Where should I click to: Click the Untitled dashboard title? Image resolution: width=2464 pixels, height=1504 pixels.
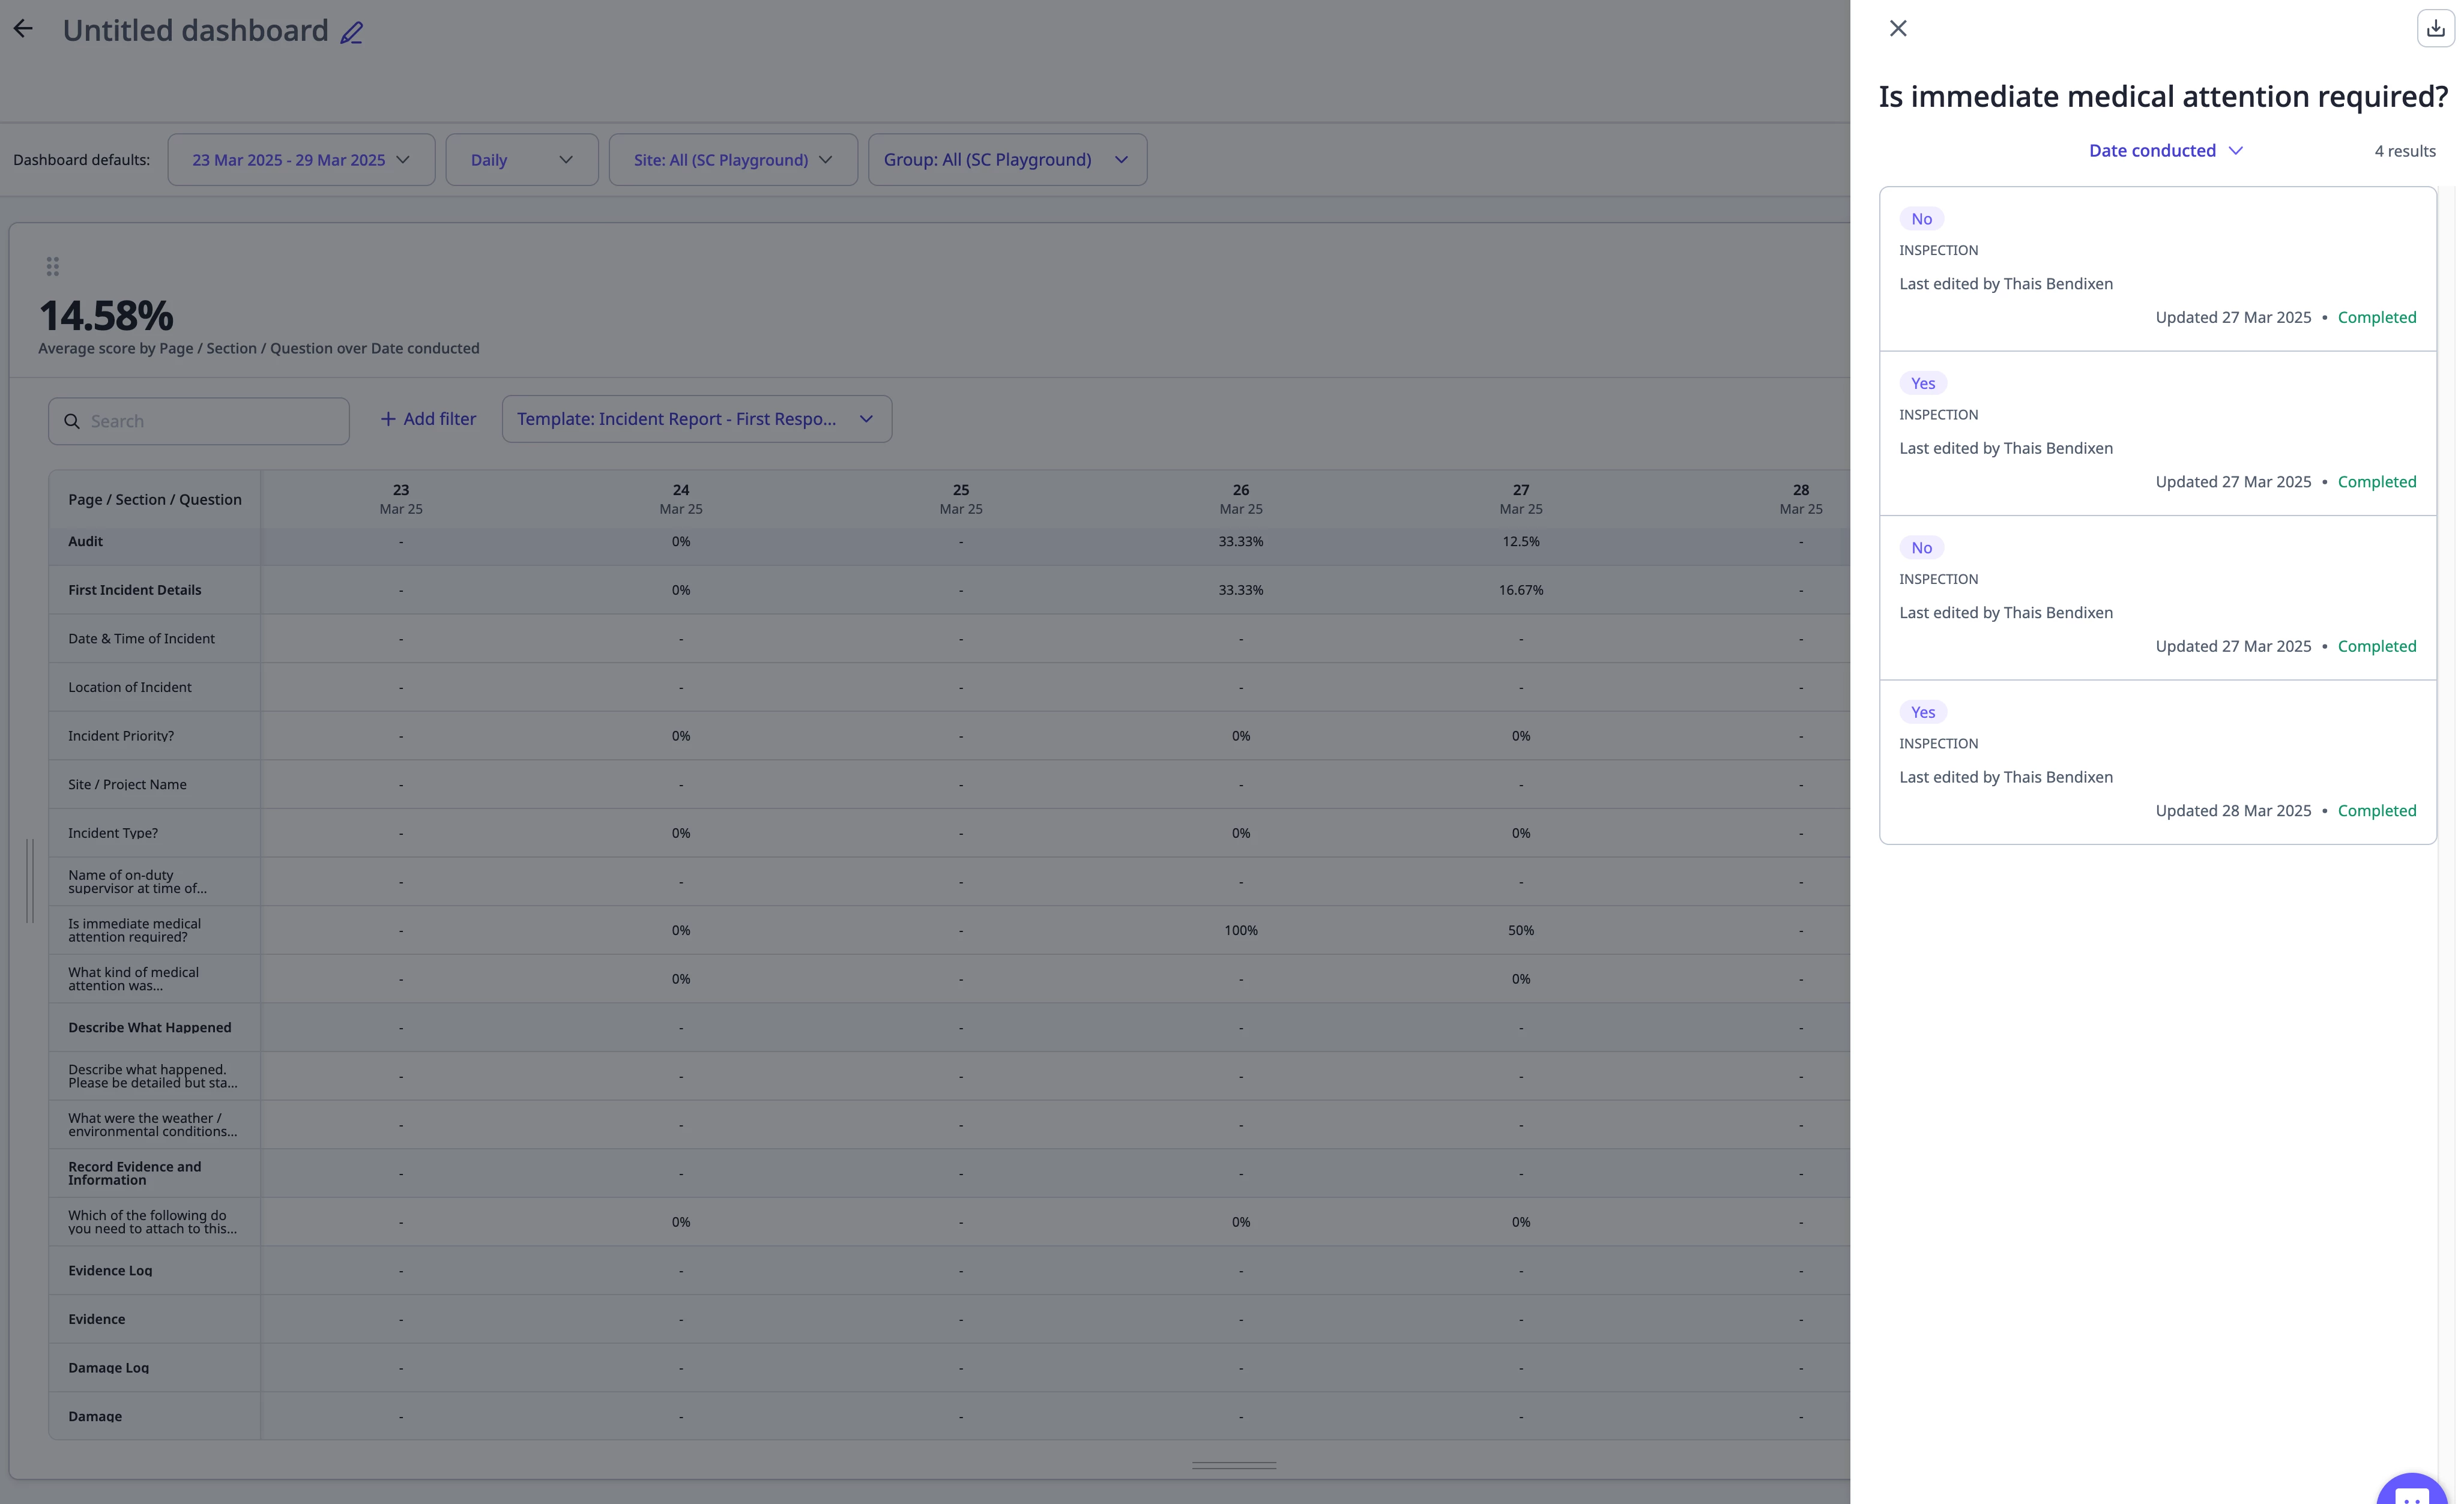pos(195,30)
